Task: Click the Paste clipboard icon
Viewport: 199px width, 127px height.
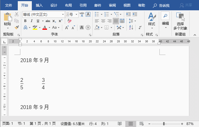Action: [x=8, y=17]
